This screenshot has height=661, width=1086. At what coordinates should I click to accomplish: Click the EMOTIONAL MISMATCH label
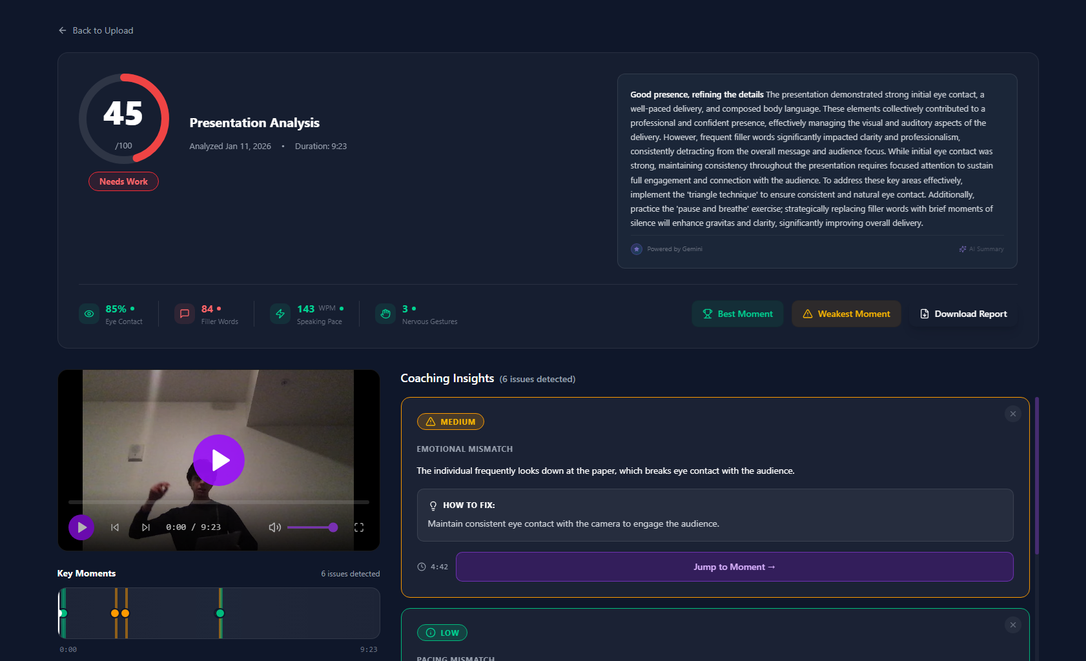pyautogui.click(x=465, y=449)
